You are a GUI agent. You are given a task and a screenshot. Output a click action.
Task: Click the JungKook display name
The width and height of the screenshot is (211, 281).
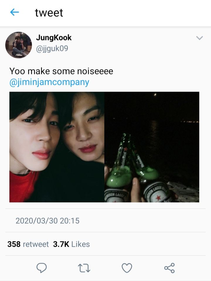coord(54,38)
